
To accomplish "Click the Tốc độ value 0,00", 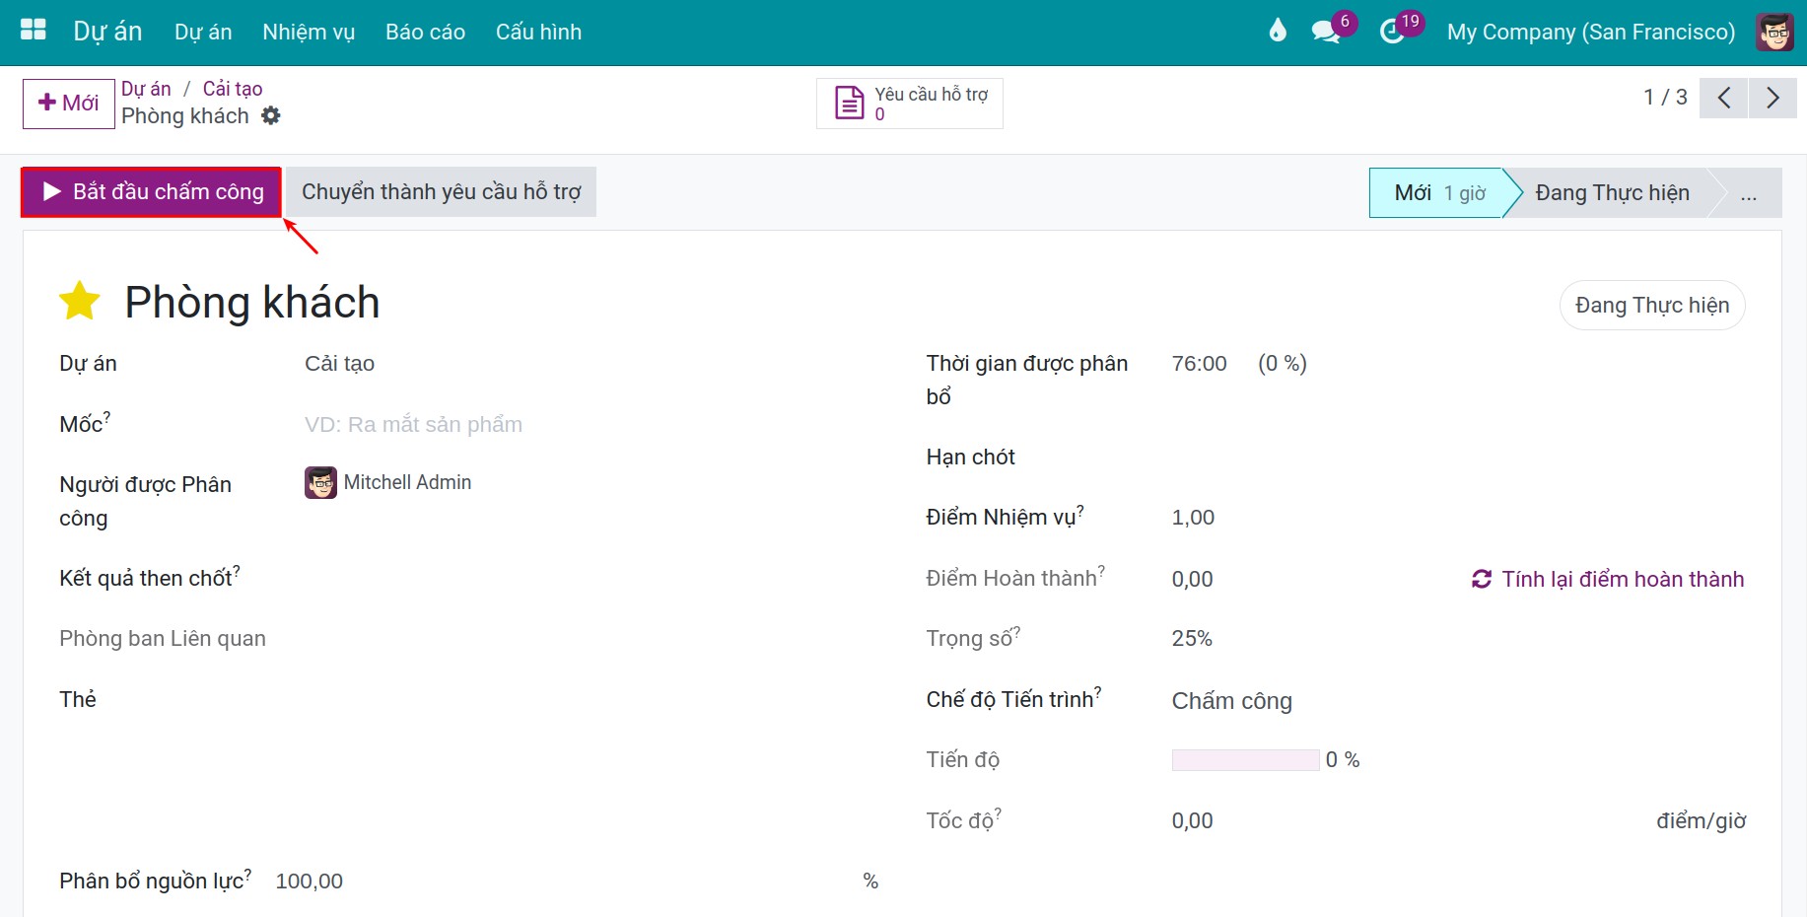I will click(x=1192, y=820).
